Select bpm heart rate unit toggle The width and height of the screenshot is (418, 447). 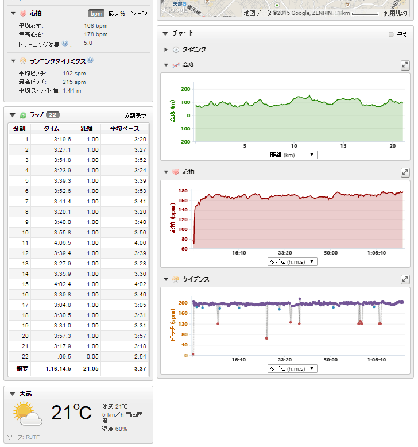pos(96,13)
